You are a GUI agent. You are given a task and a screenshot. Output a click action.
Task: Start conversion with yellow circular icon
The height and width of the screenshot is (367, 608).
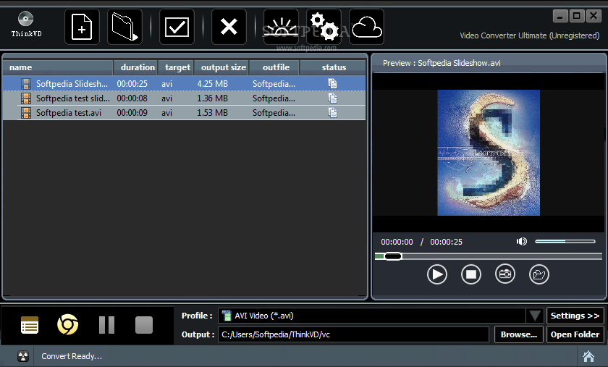(x=68, y=324)
